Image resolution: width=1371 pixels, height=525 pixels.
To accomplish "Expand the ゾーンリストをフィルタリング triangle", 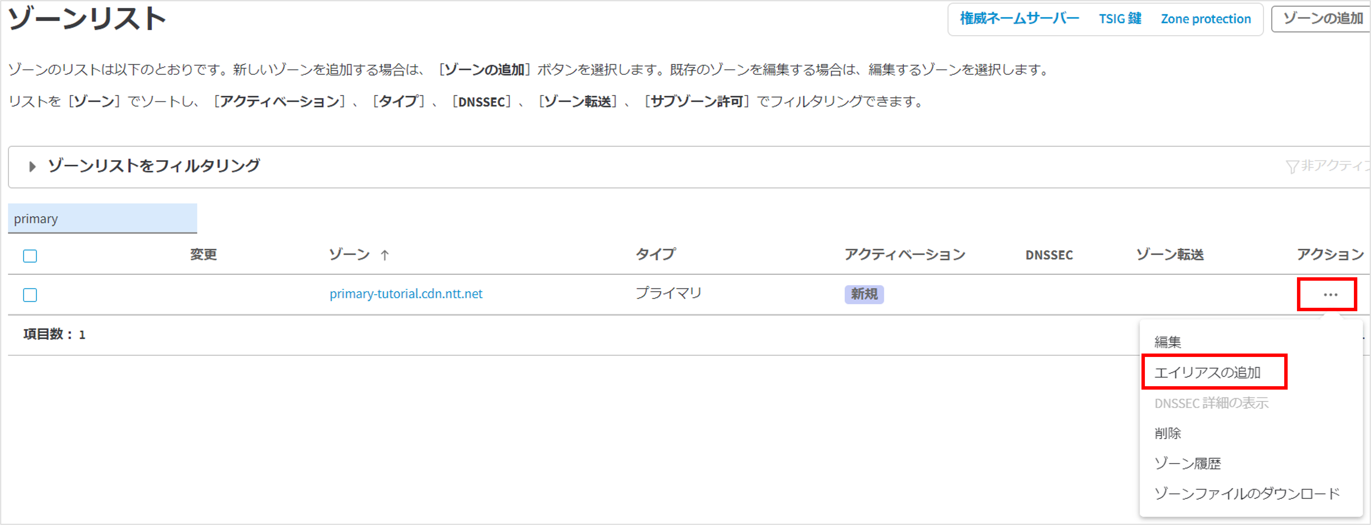I will click(x=32, y=167).
